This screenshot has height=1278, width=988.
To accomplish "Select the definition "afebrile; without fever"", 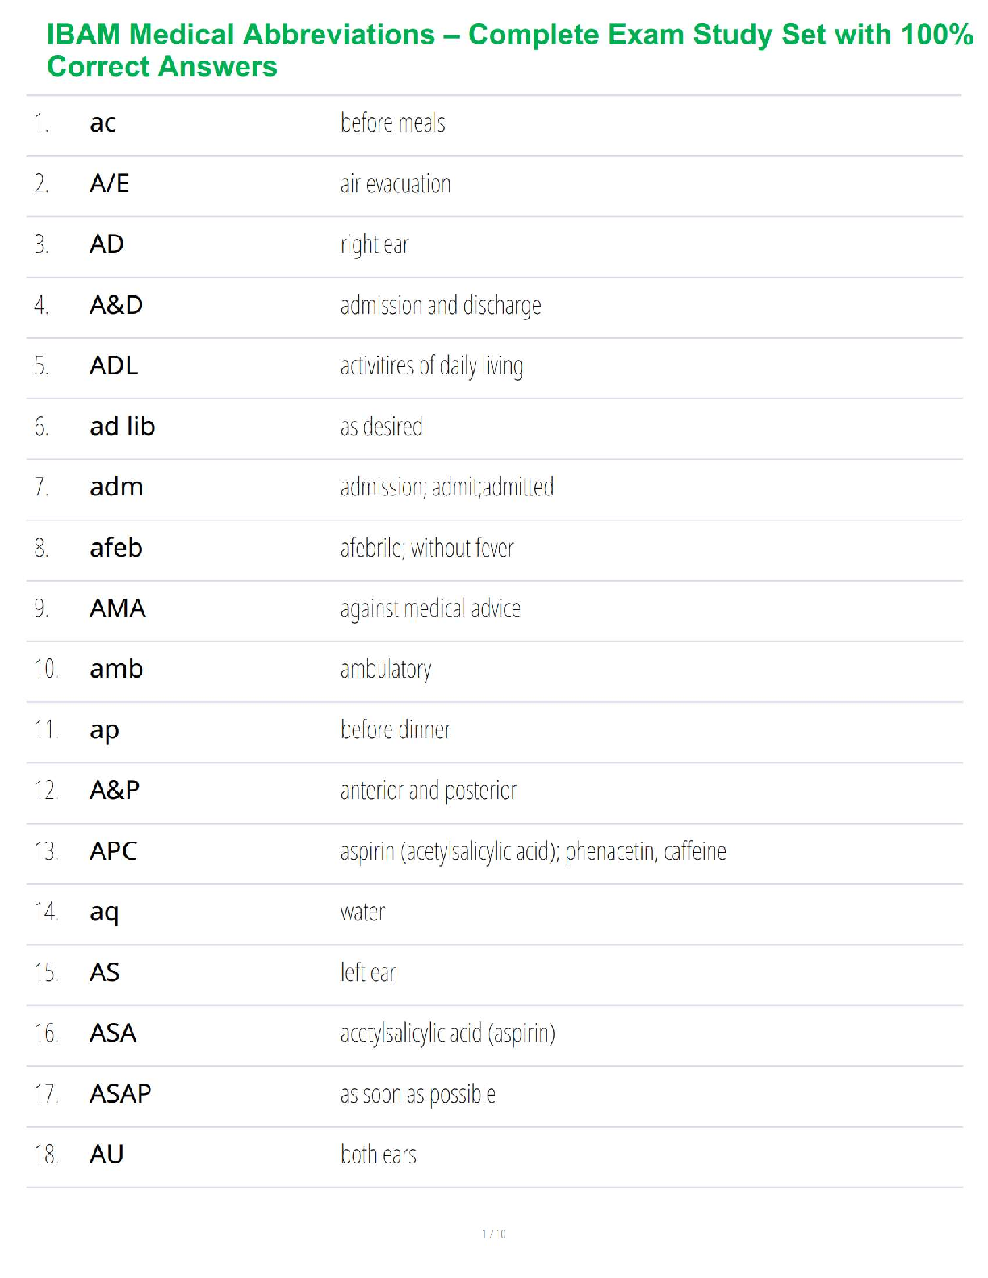I will point(427,549).
